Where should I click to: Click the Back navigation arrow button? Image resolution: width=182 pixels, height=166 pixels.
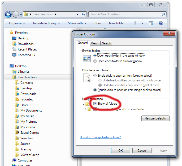click(8, 15)
